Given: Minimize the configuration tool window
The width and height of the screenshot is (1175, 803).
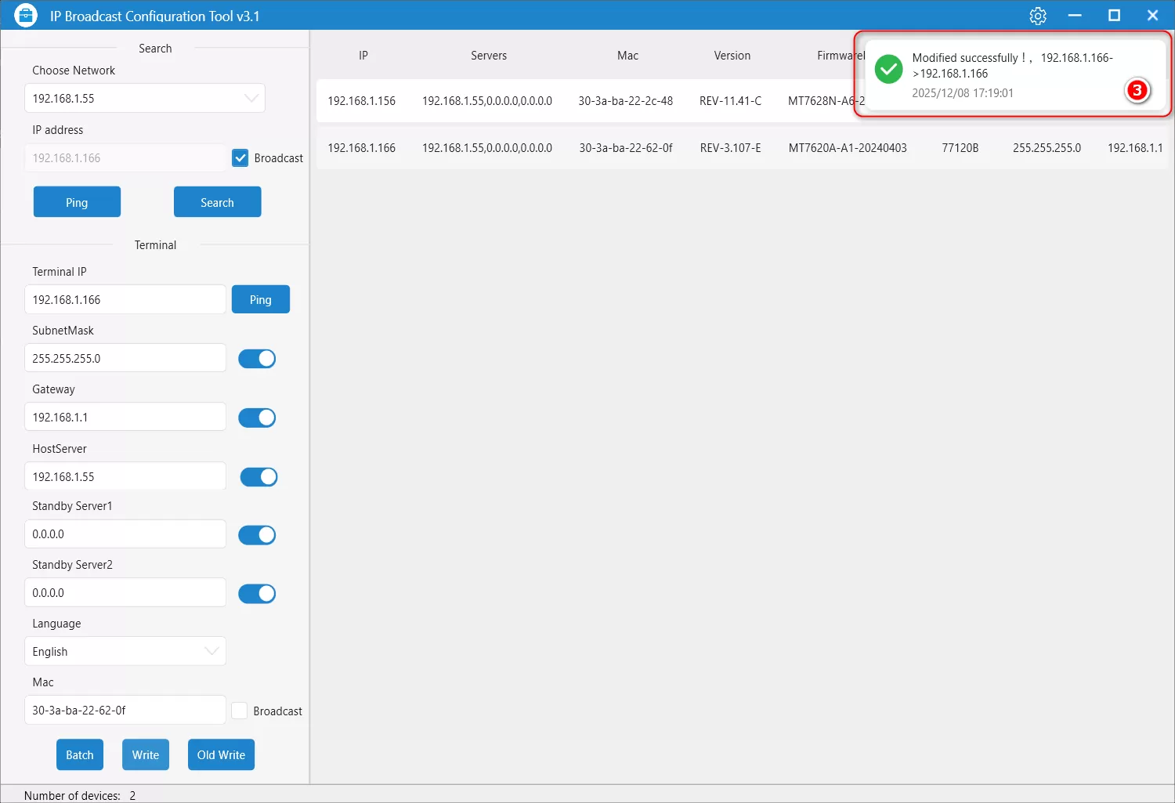Looking at the screenshot, I should [x=1075, y=16].
